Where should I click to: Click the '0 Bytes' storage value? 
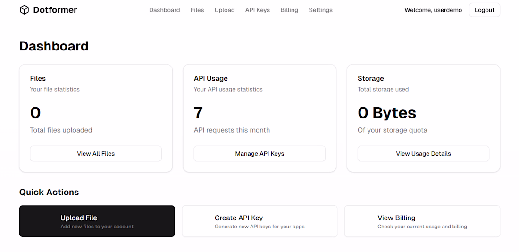[387, 113]
